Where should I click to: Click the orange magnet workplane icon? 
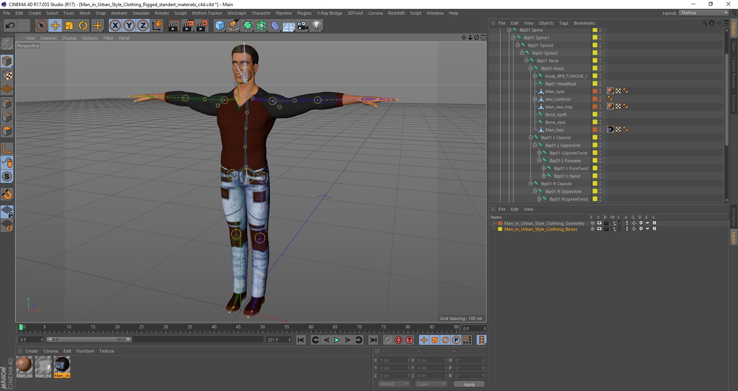7,195
